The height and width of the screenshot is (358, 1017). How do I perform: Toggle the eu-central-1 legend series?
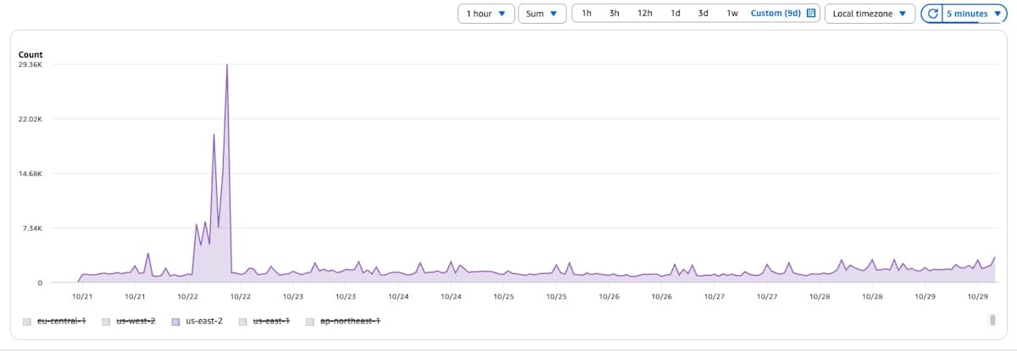point(55,321)
